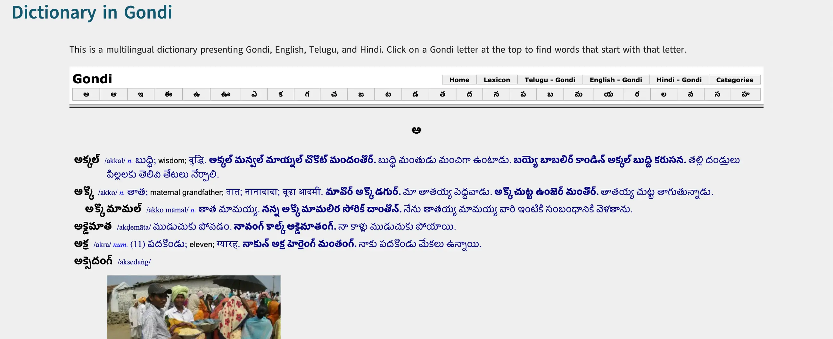
Task: Jump to words starting with ఆ
Action: click(x=113, y=95)
